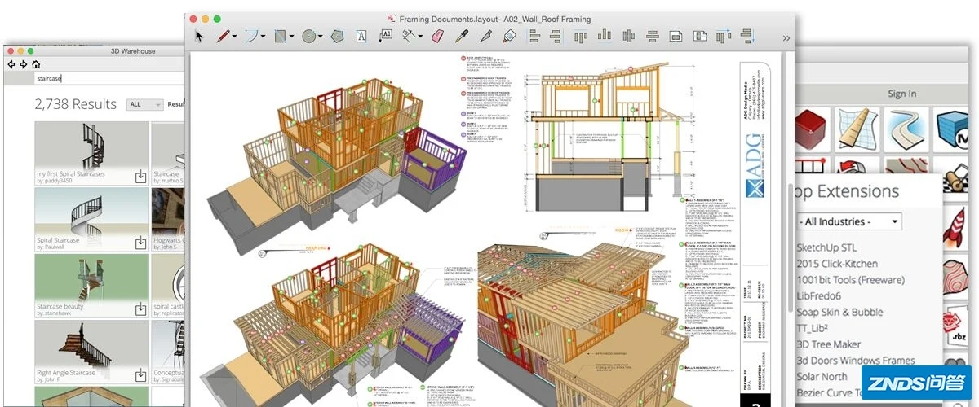Click the align bottom icon
The width and height of the screenshot is (979, 407).
coord(605,36)
